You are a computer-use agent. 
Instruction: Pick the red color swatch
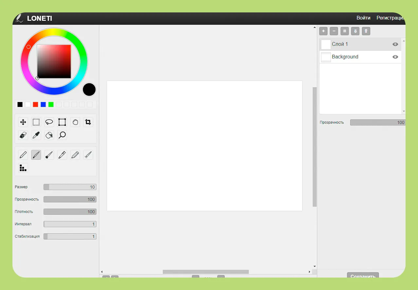pos(35,105)
